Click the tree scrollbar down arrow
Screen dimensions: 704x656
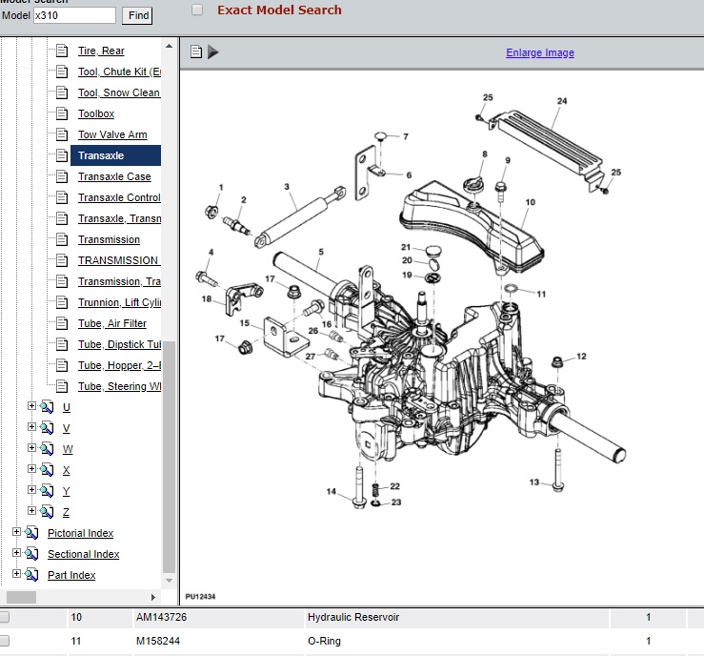169,581
